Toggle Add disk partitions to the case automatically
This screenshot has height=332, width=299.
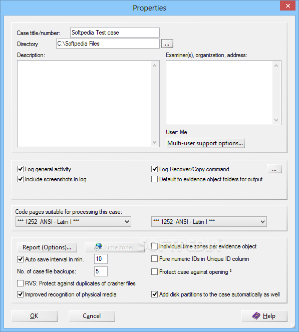tap(154, 294)
